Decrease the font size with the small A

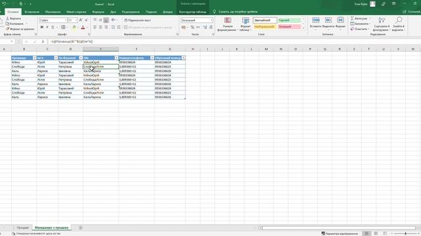[86, 20]
